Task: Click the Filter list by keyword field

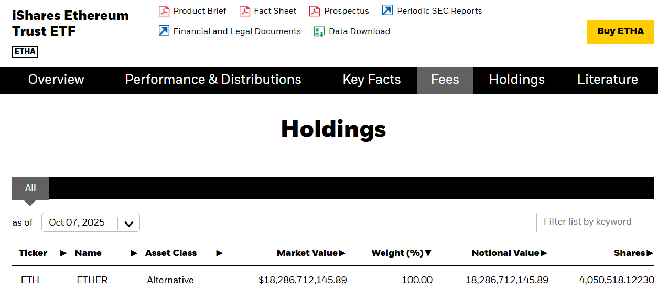Action: (595, 222)
